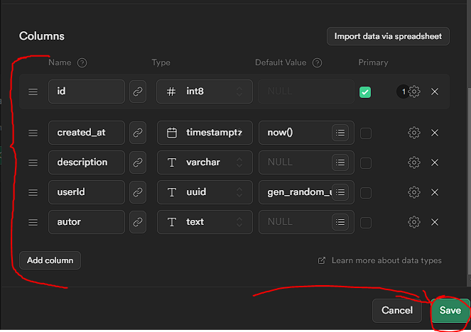Open varchar type dropdown for description
471x332 pixels.
205,162
